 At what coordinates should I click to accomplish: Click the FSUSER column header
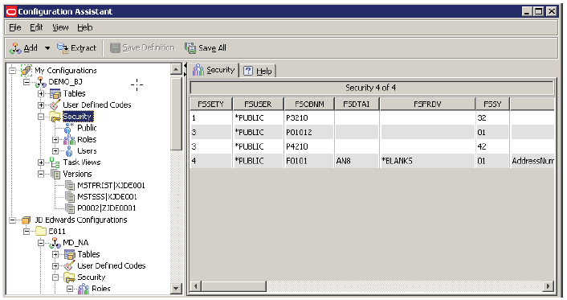pyautogui.click(x=258, y=105)
